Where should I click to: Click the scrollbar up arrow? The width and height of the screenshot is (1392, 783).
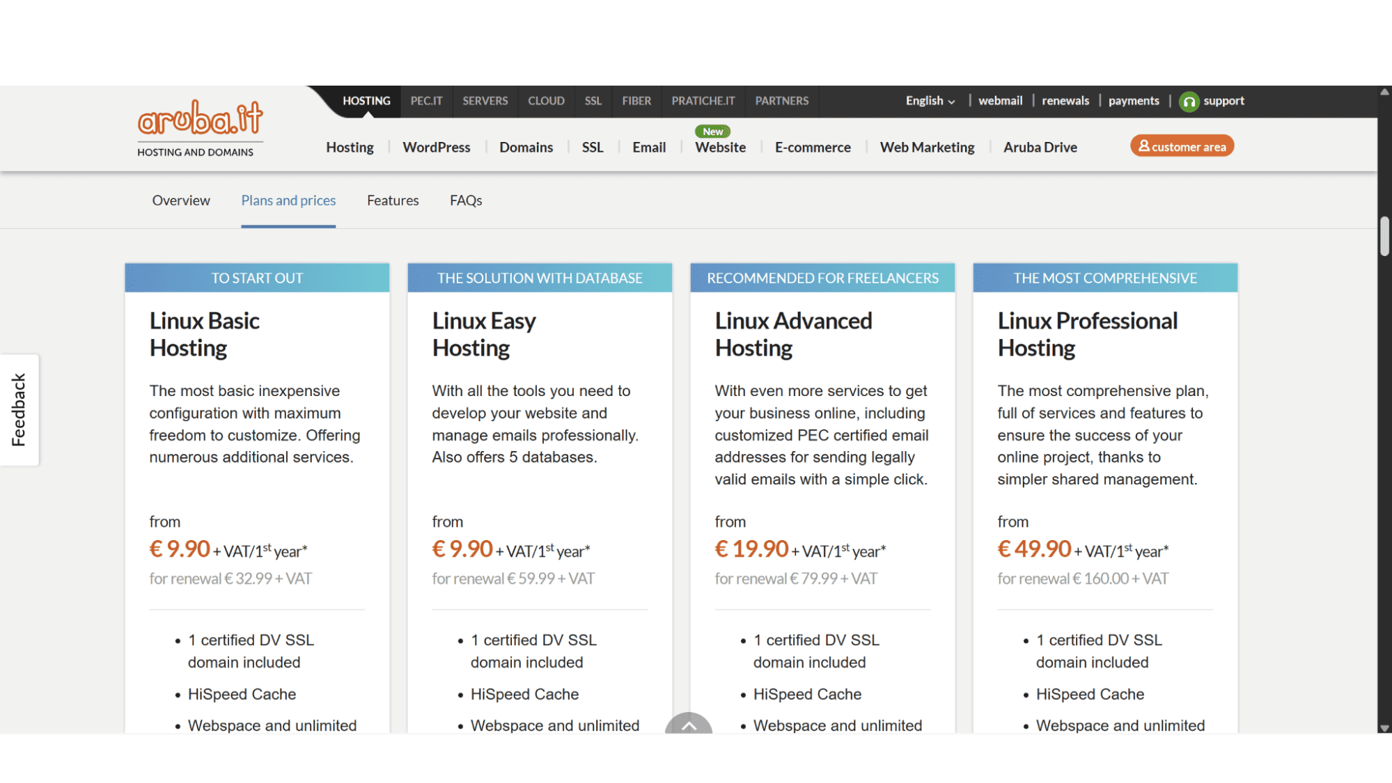click(x=1384, y=92)
